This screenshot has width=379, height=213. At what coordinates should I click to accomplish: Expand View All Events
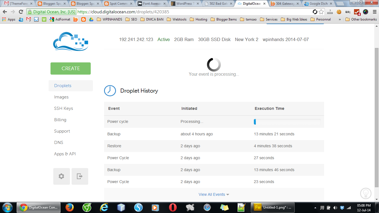point(214,194)
